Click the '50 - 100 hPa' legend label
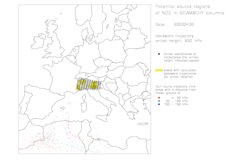The image size is (232, 162). pyautogui.click(x=177, y=101)
